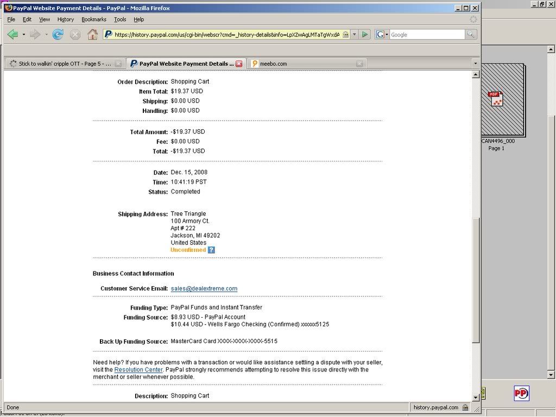Open the Edit menu
Screen dimensions: 556x417
pyautogui.click(x=27, y=20)
